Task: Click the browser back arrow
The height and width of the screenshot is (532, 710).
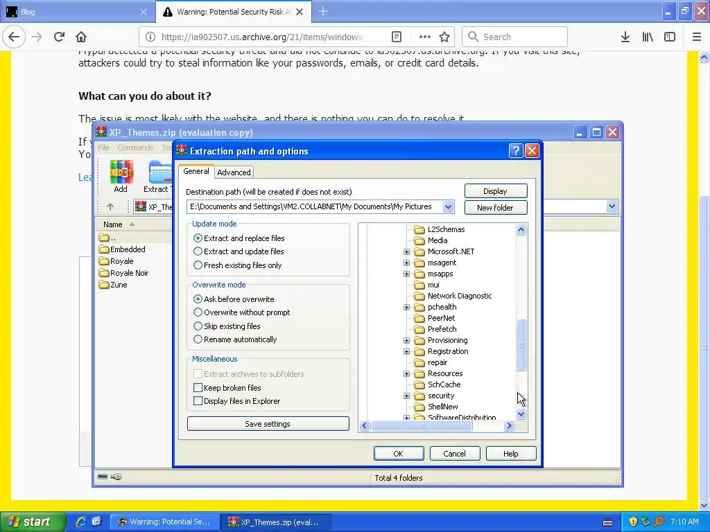Action: 14,37
